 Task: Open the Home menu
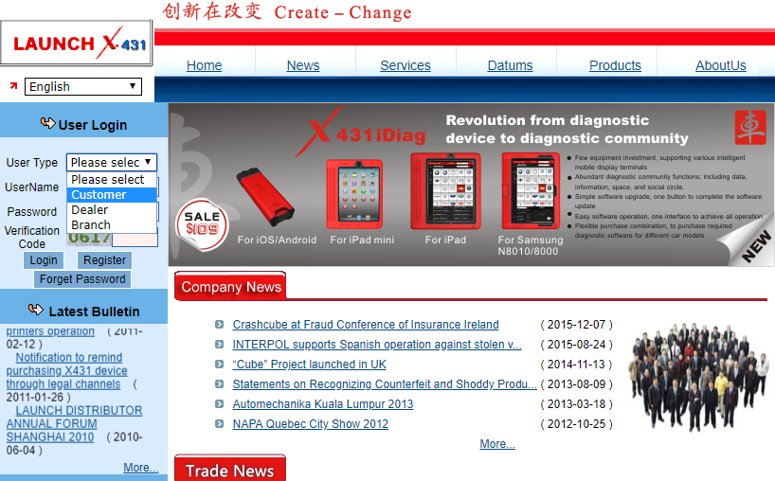pyautogui.click(x=204, y=65)
